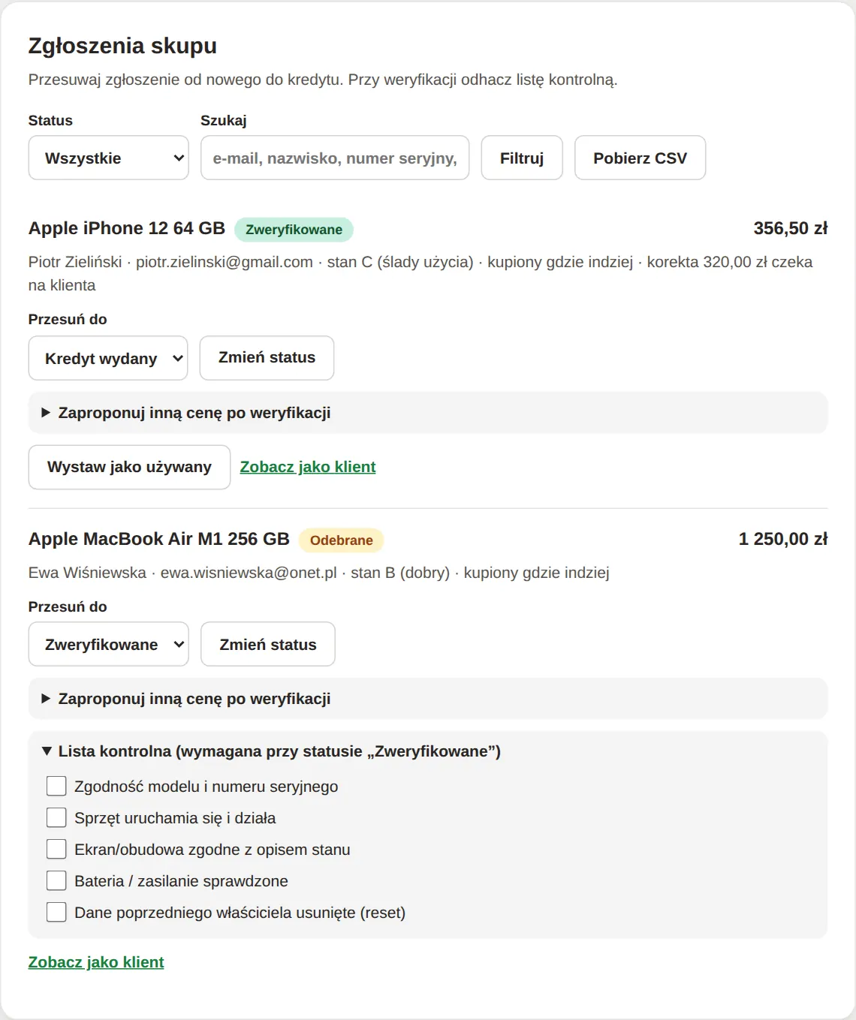This screenshot has height=1020, width=856.
Task: Open Zobacz jako klient link for iPhone 12
Action: (x=308, y=467)
